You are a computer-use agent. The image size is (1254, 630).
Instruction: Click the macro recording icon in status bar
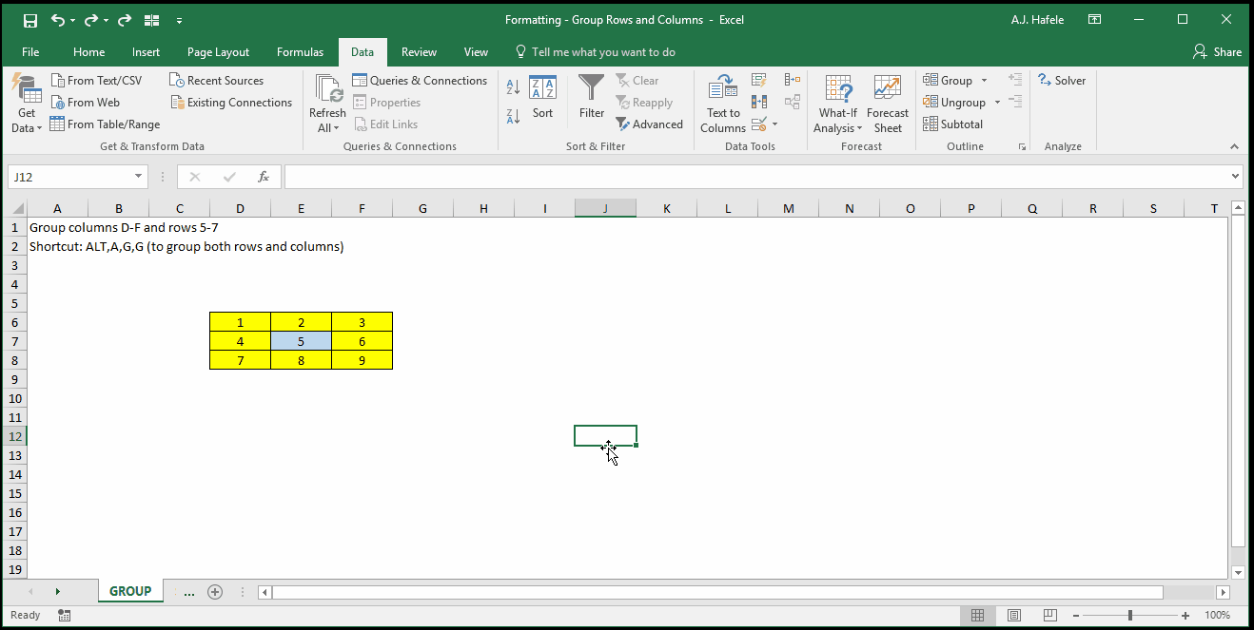(64, 616)
